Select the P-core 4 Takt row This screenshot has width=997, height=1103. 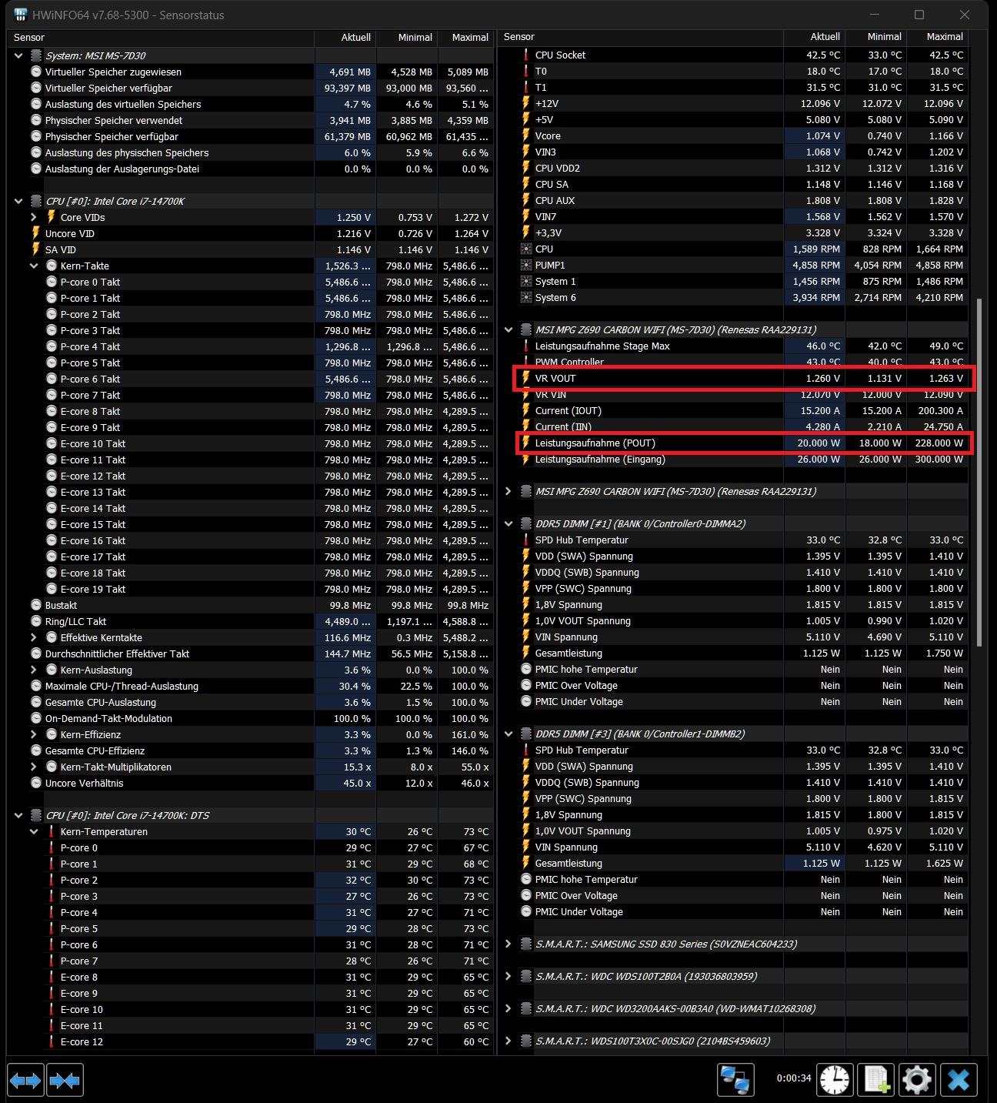(x=250, y=346)
